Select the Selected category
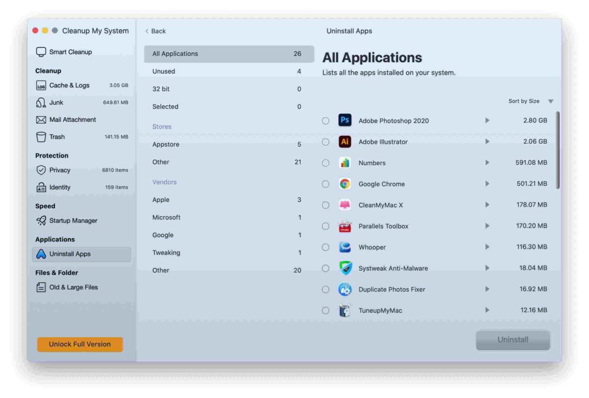The width and height of the screenshot is (589, 398). 229,106
